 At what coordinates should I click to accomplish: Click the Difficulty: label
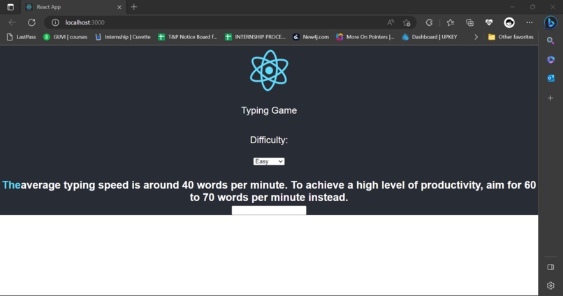pyautogui.click(x=269, y=140)
